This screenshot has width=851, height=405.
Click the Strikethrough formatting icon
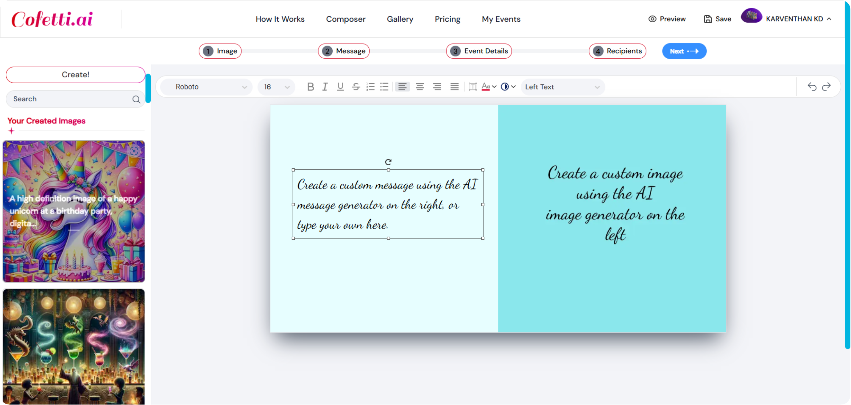[x=356, y=87]
